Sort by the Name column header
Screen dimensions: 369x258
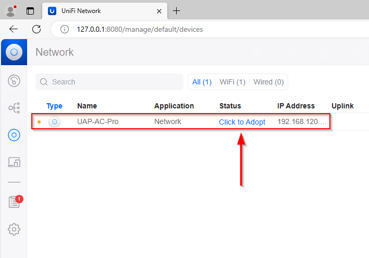(87, 106)
